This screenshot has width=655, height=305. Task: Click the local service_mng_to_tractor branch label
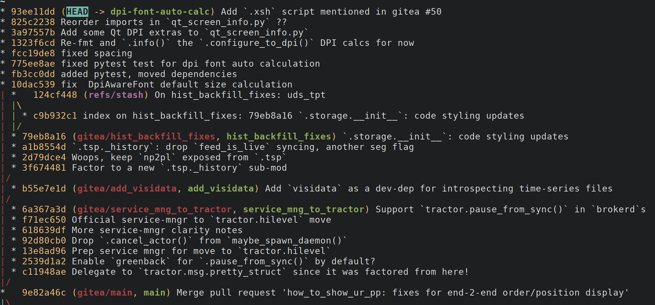click(304, 209)
